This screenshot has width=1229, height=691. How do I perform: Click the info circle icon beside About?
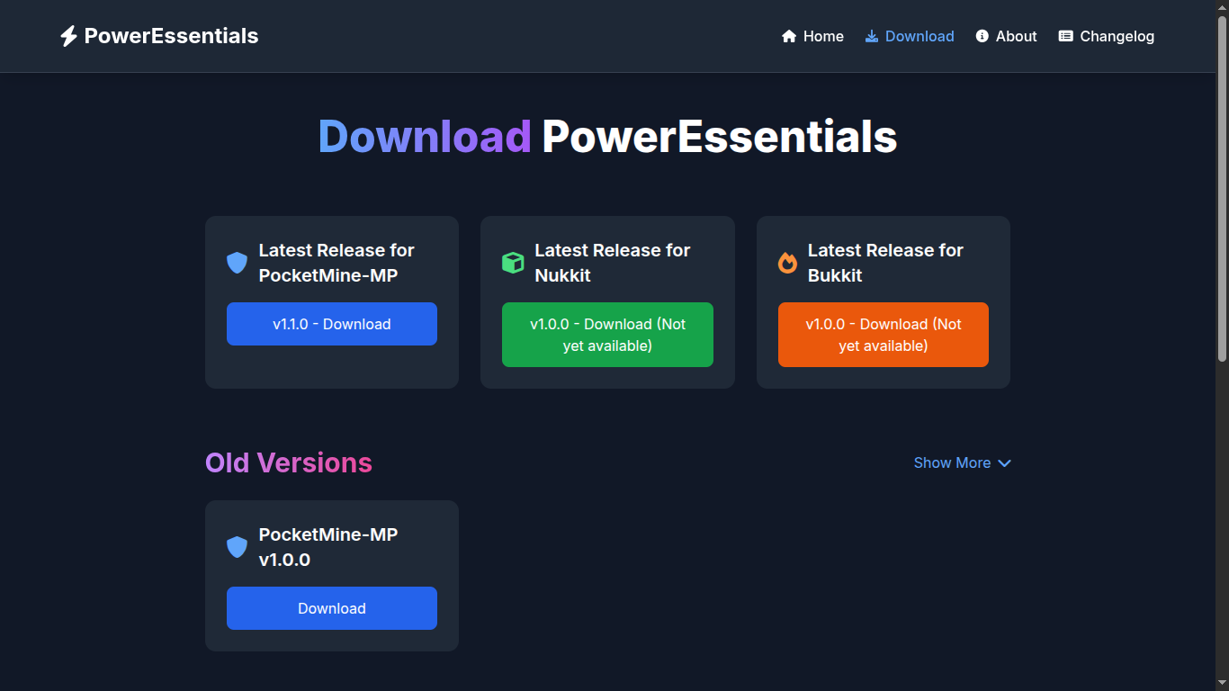pyautogui.click(x=982, y=36)
